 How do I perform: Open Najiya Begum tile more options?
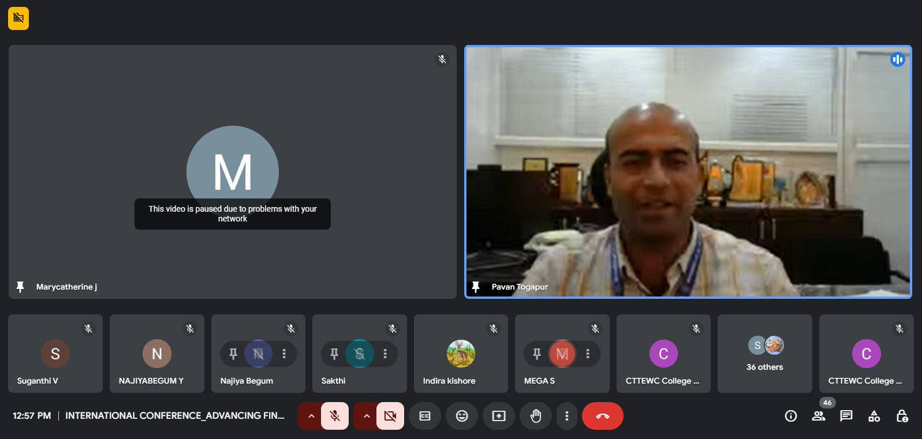(x=284, y=354)
